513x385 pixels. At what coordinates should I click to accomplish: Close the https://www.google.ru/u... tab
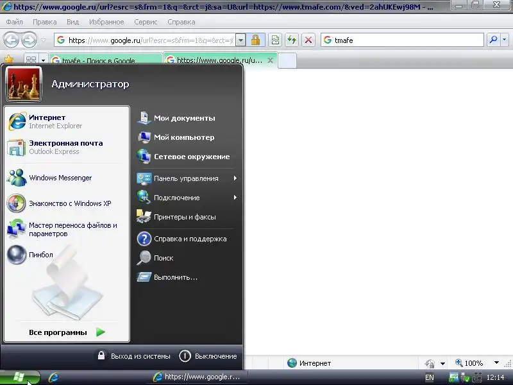(270, 60)
